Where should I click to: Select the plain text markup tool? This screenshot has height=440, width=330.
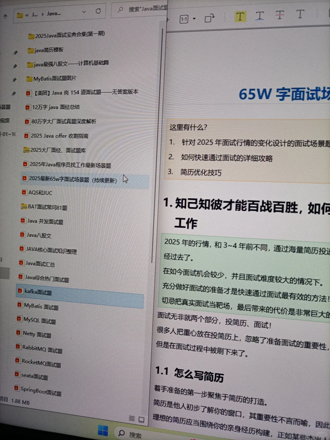pos(300,15)
